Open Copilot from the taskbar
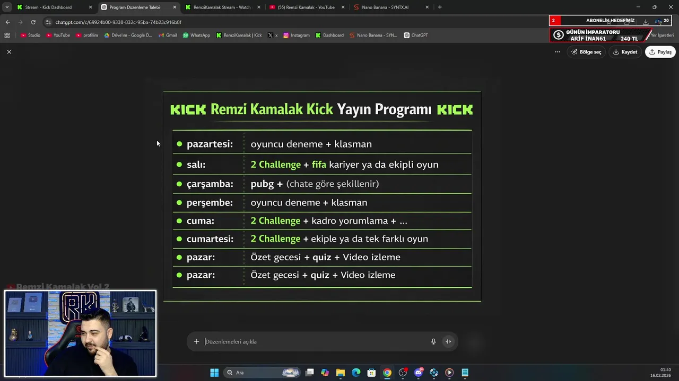The width and height of the screenshot is (679, 381). pyautogui.click(x=325, y=373)
